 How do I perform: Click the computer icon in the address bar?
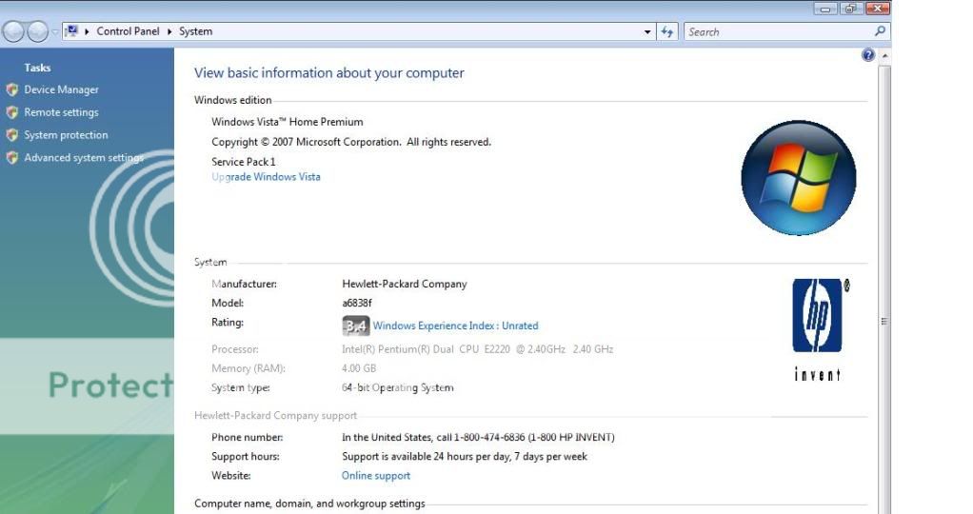71,31
